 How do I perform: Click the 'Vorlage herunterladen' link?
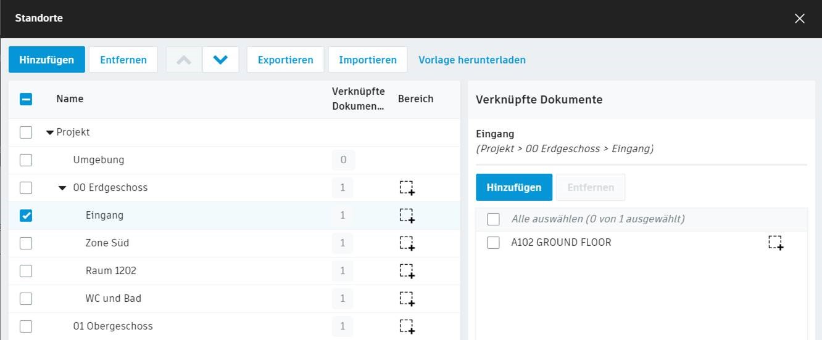[472, 60]
